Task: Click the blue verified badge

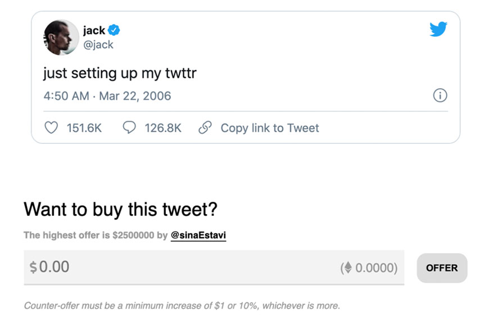Action: [x=114, y=30]
